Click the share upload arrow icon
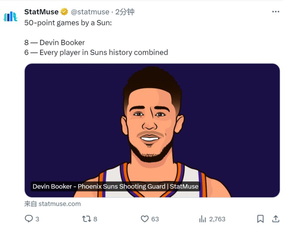Screen dimensions: 283x228 275,219
